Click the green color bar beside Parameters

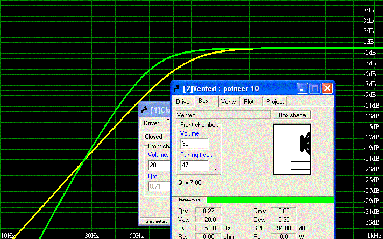(270, 200)
